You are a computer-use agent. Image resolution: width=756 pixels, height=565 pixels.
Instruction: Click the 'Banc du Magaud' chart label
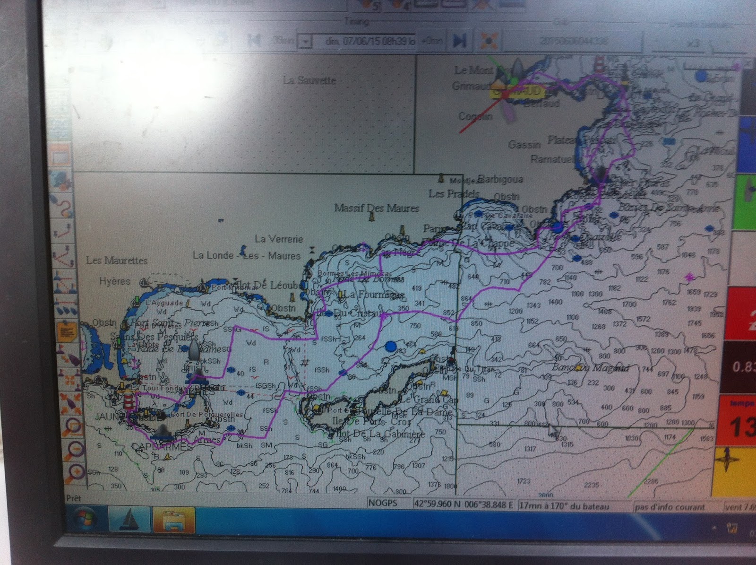pos(591,368)
